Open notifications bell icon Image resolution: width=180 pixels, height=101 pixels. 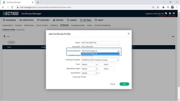pyautogui.click(x=170, y=13)
